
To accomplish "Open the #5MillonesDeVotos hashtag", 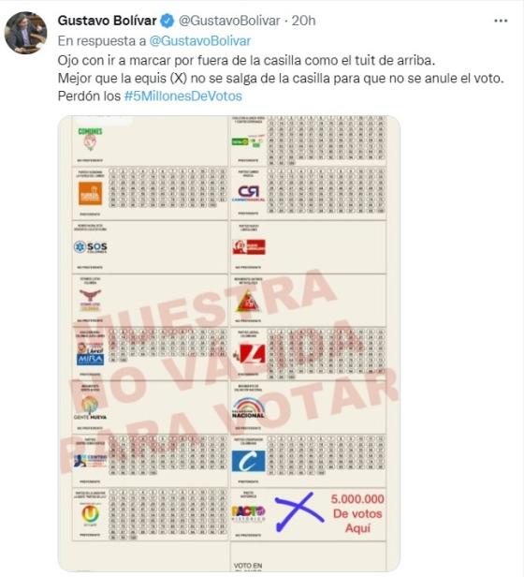I will coord(183,96).
